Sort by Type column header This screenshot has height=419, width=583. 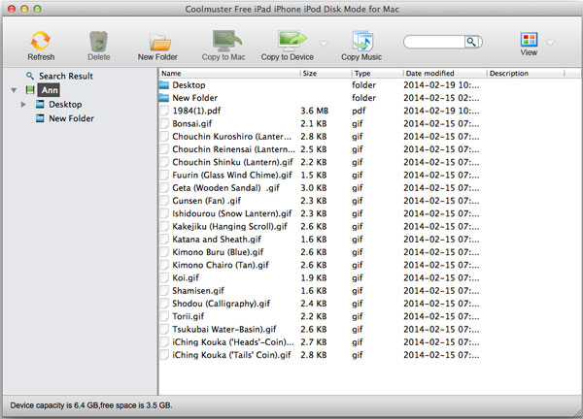point(376,74)
